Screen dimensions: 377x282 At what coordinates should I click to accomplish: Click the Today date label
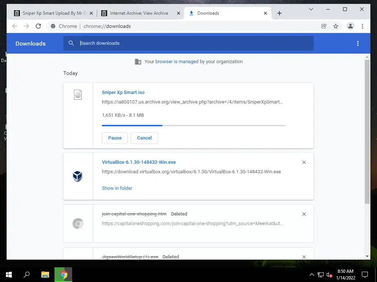[x=70, y=73]
